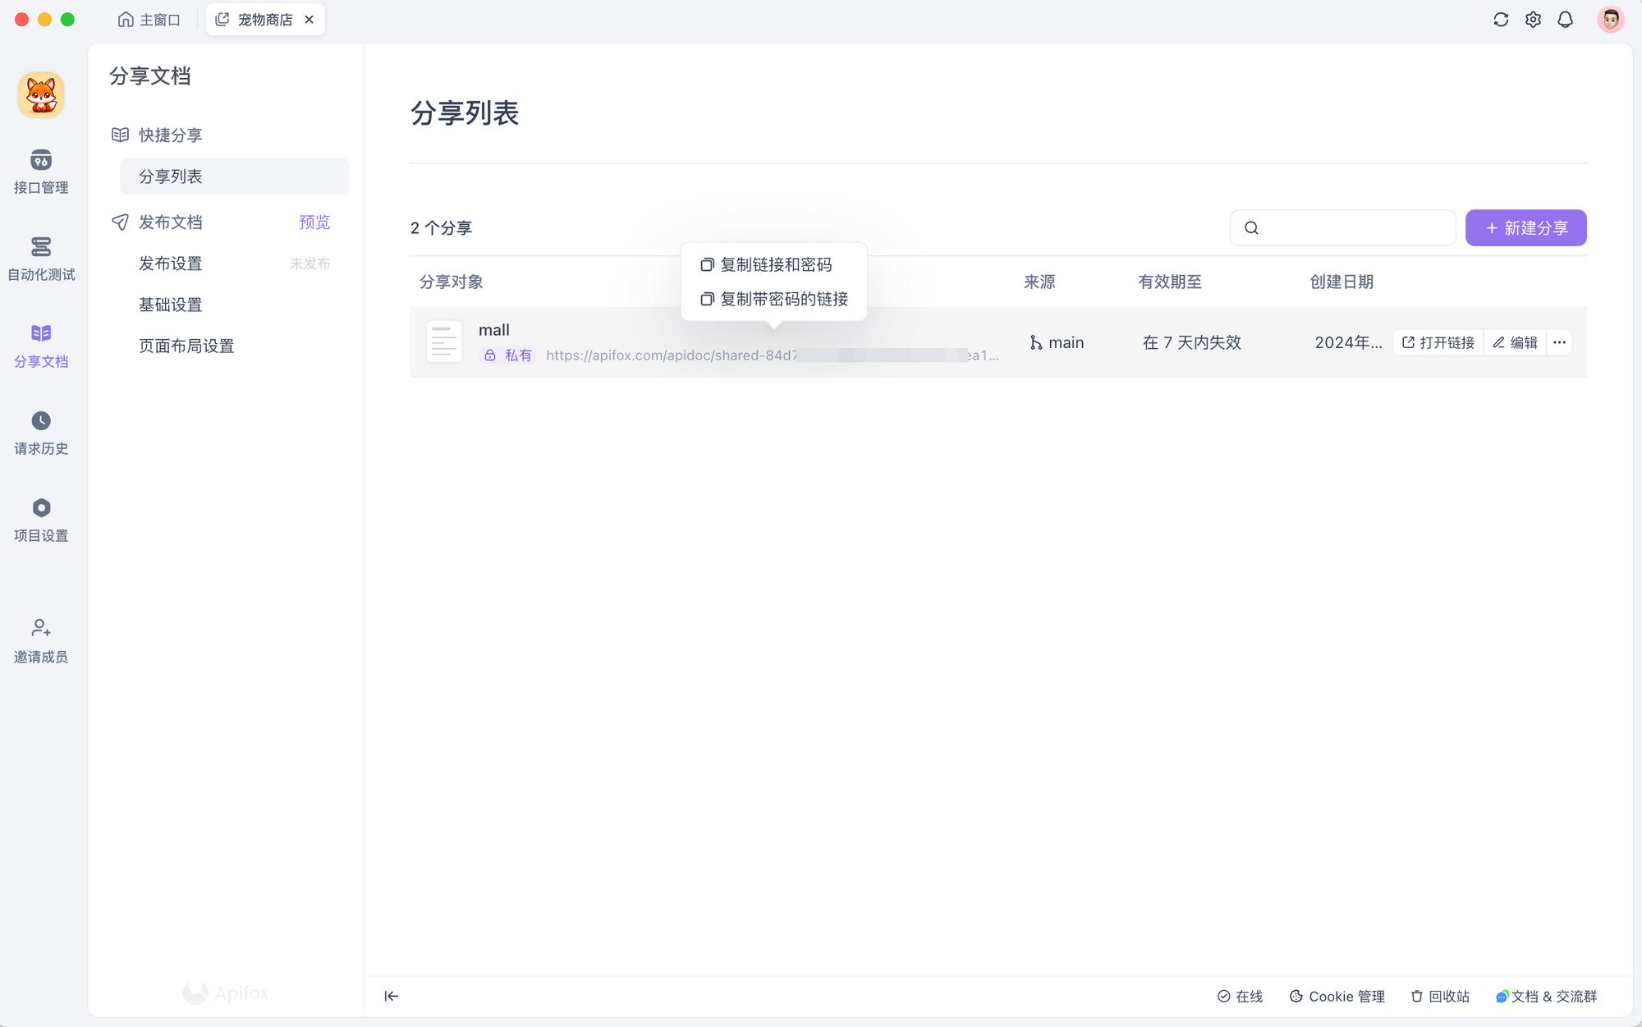
Task: Click the main branch icon
Action: coord(1035,342)
